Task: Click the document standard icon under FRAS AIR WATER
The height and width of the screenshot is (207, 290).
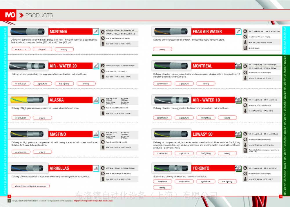Action: (245, 48)
